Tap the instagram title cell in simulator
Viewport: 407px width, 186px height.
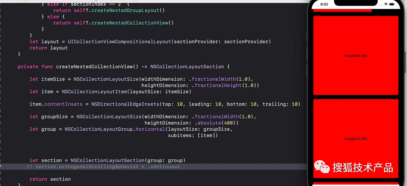(356, 138)
